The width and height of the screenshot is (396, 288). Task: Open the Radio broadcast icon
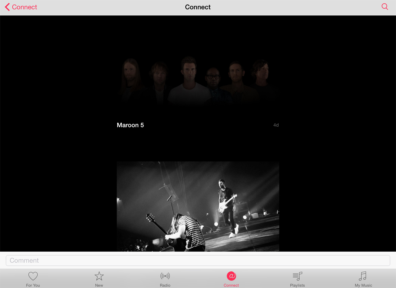coord(165,276)
